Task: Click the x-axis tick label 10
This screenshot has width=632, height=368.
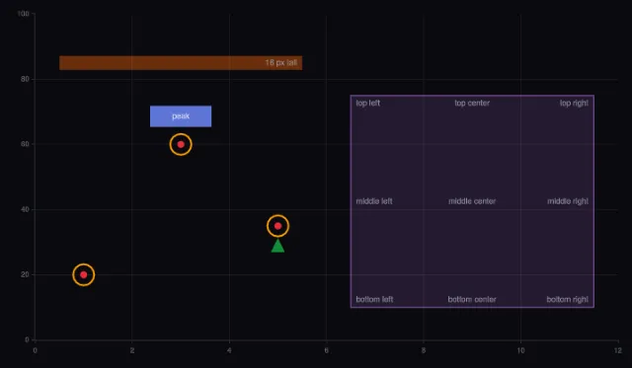Action: 520,350
